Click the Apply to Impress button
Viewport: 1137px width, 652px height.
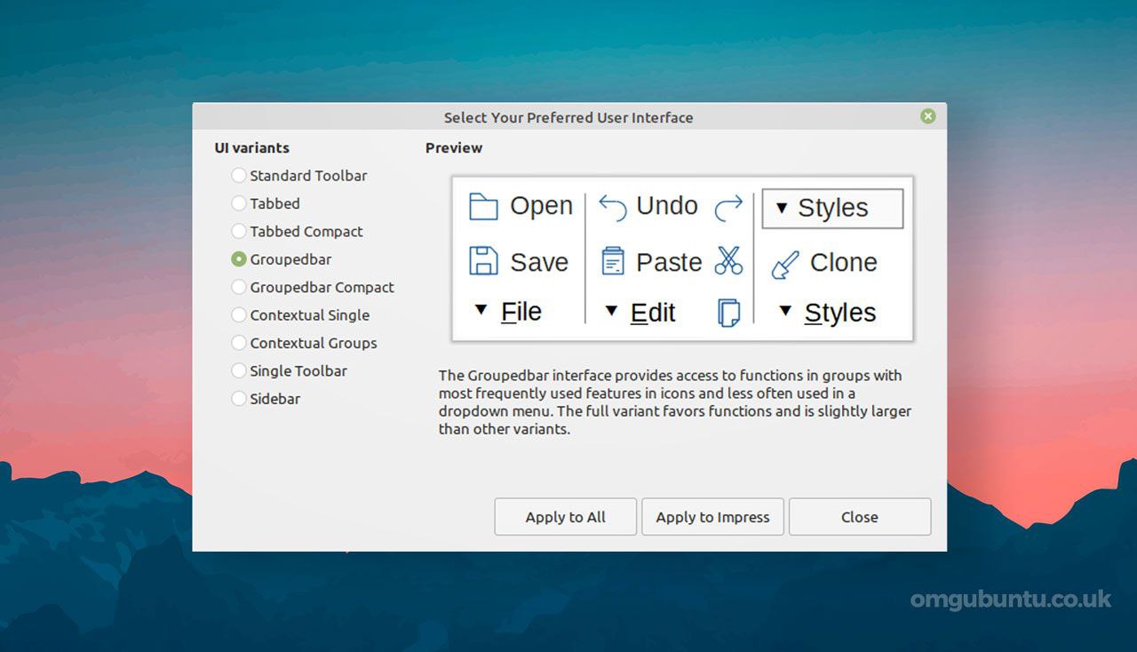pyautogui.click(x=713, y=517)
